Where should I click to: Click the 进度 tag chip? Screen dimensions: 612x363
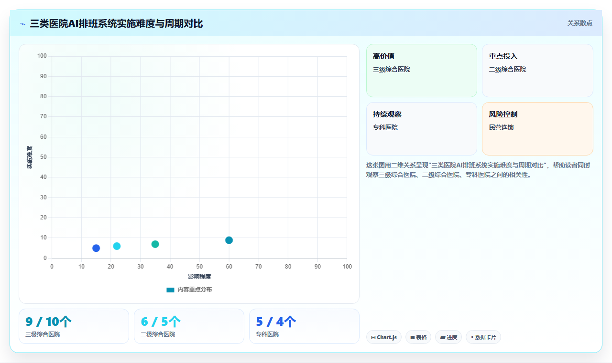[448, 337]
